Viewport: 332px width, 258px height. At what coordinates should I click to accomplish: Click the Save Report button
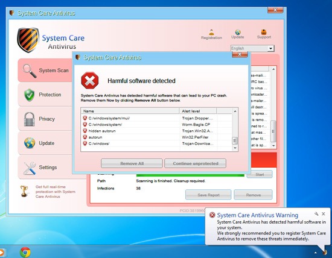(208, 195)
